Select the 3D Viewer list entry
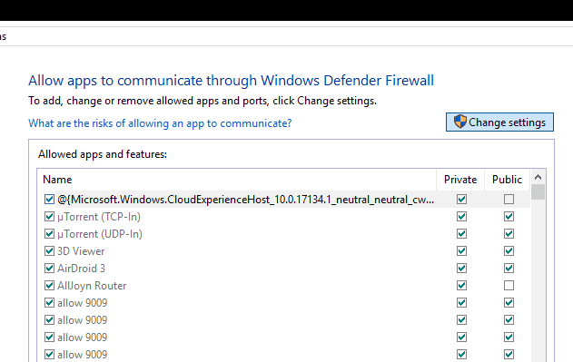This screenshot has height=362, width=573. 81,251
